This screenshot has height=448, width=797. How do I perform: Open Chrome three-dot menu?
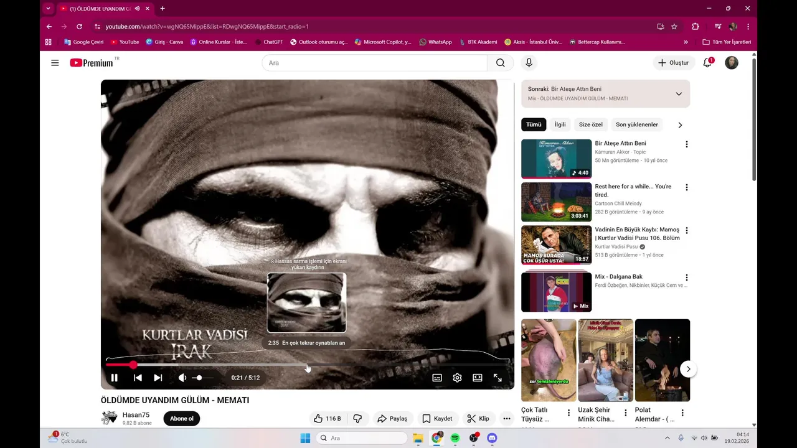(x=748, y=27)
